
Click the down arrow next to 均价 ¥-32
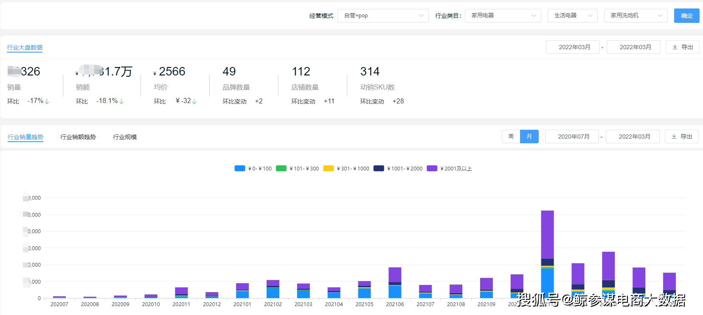(x=194, y=101)
